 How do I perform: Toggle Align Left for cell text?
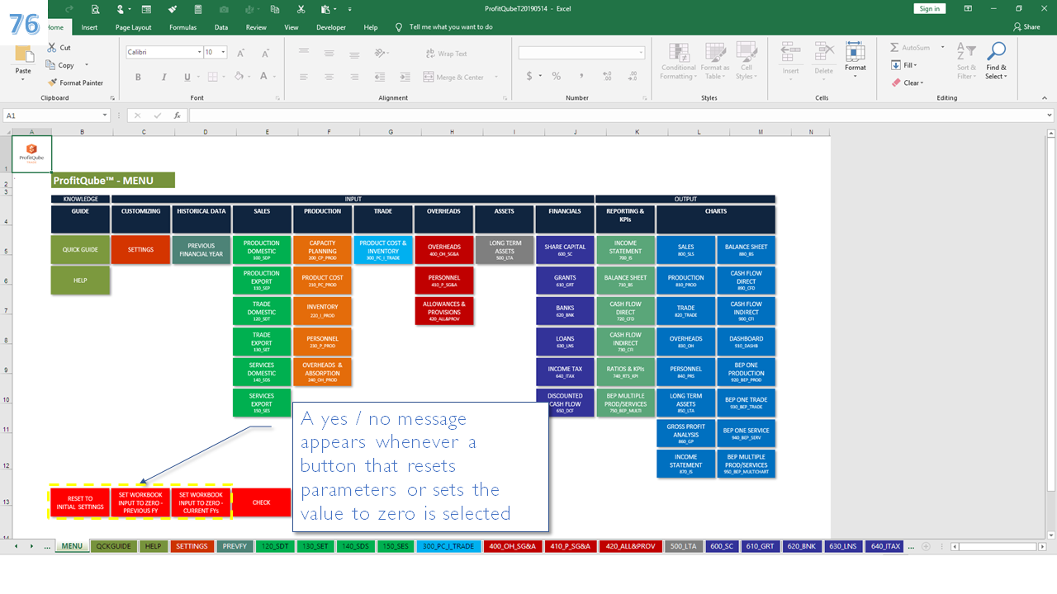(x=304, y=77)
